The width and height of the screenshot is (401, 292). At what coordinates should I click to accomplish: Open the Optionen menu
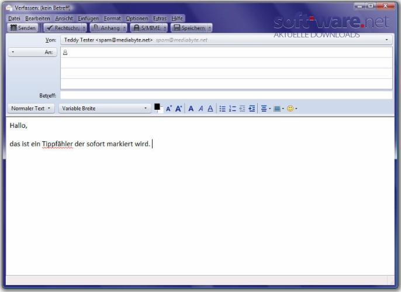pos(137,18)
